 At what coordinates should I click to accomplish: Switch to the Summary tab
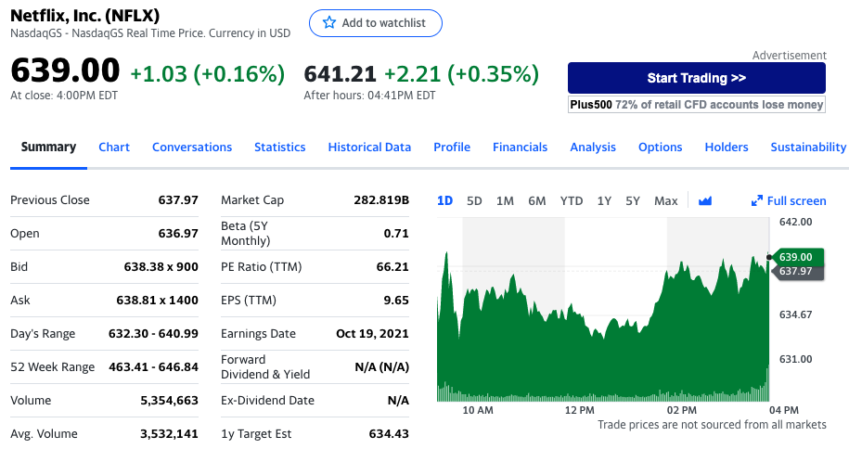[x=48, y=147]
